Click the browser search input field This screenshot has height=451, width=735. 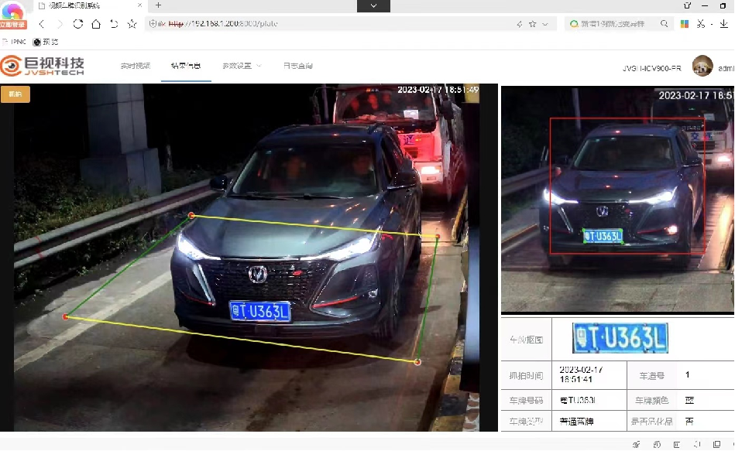(613, 24)
